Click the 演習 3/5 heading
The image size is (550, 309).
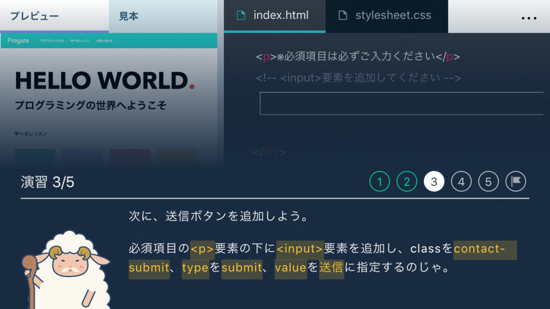point(47,182)
